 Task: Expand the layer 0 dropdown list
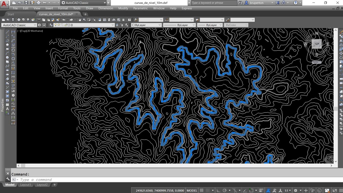tap(113, 25)
